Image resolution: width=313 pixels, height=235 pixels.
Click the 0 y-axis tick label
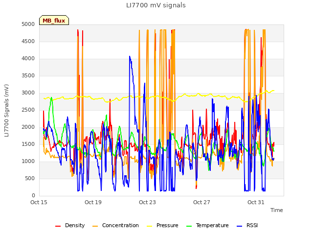coord(33,196)
